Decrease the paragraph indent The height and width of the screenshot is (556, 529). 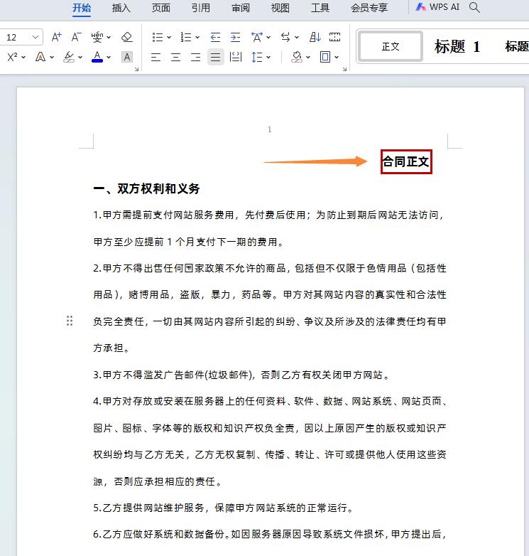(x=215, y=37)
